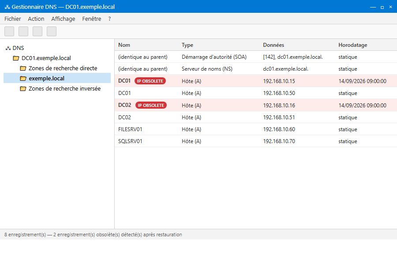Image resolution: width=397 pixels, height=265 pixels.
Task: Open the Action menu
Action: click(x=36, y=19)
